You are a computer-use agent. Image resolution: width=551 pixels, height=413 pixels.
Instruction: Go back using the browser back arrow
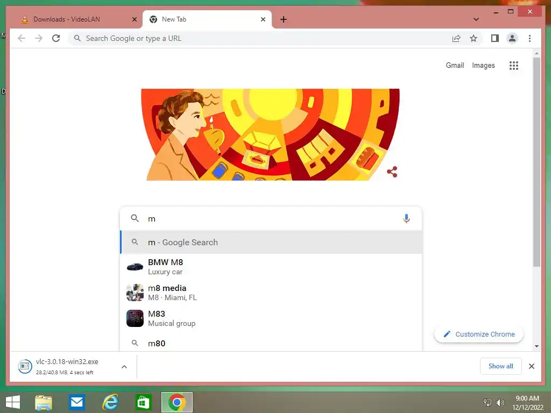pyautogui.click(x=22, y=38)
